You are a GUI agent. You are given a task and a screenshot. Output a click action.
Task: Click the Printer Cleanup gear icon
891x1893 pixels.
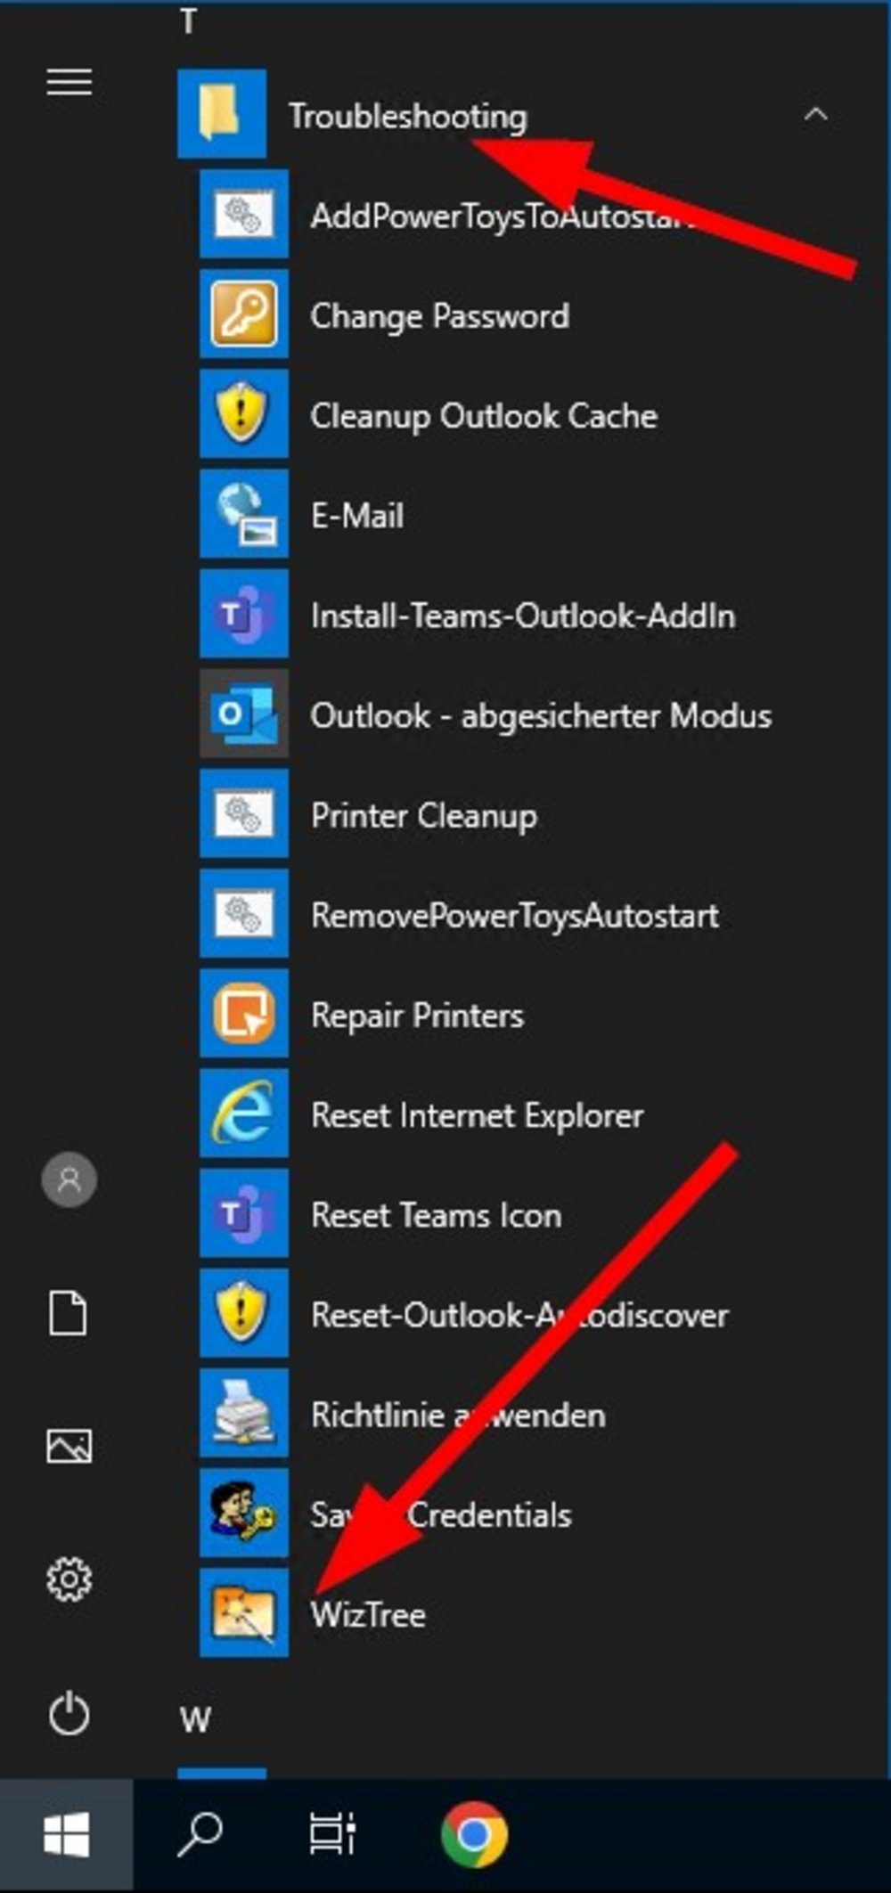point(244,812)
